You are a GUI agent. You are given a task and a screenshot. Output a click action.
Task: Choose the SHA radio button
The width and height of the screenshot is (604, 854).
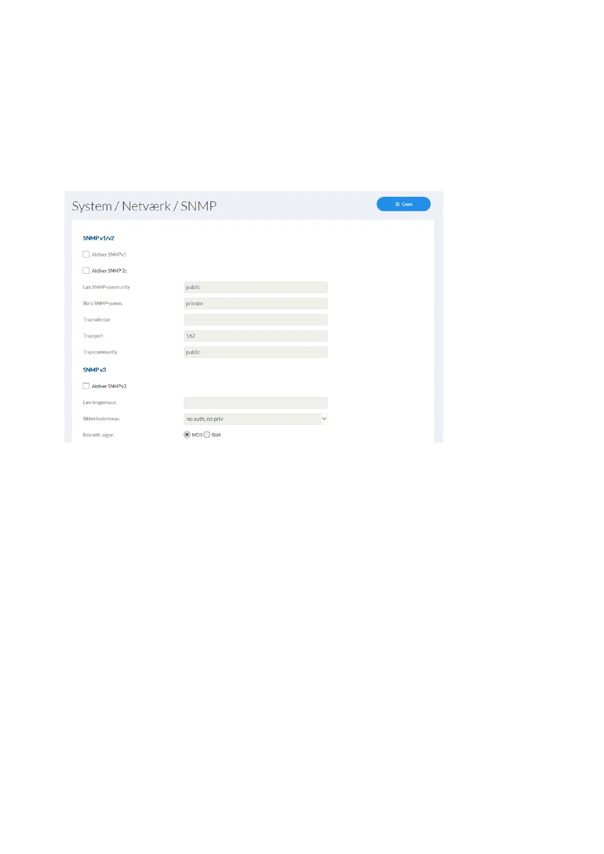click(207, 435)
